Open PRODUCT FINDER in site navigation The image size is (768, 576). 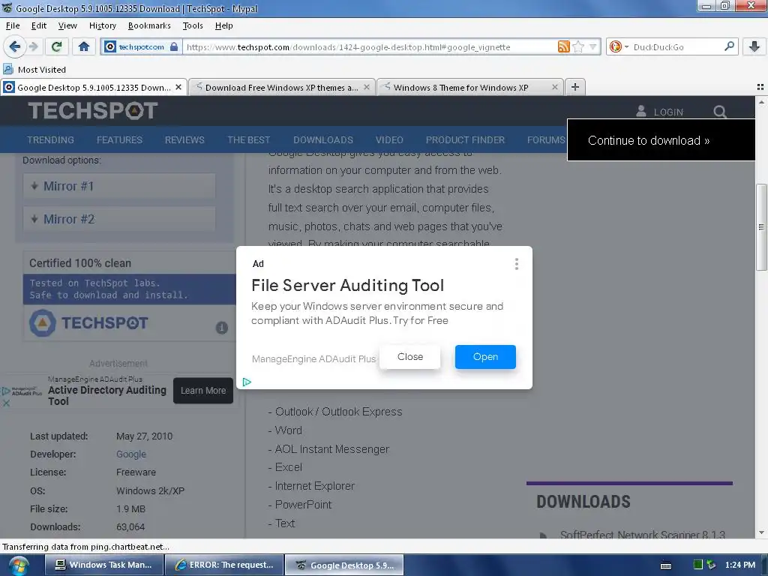[x=465, y=140]
